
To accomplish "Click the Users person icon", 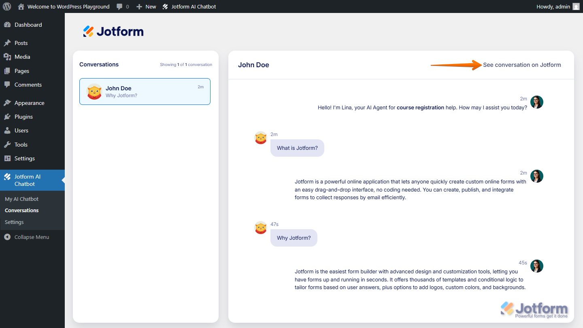I will tap(7, 130).
